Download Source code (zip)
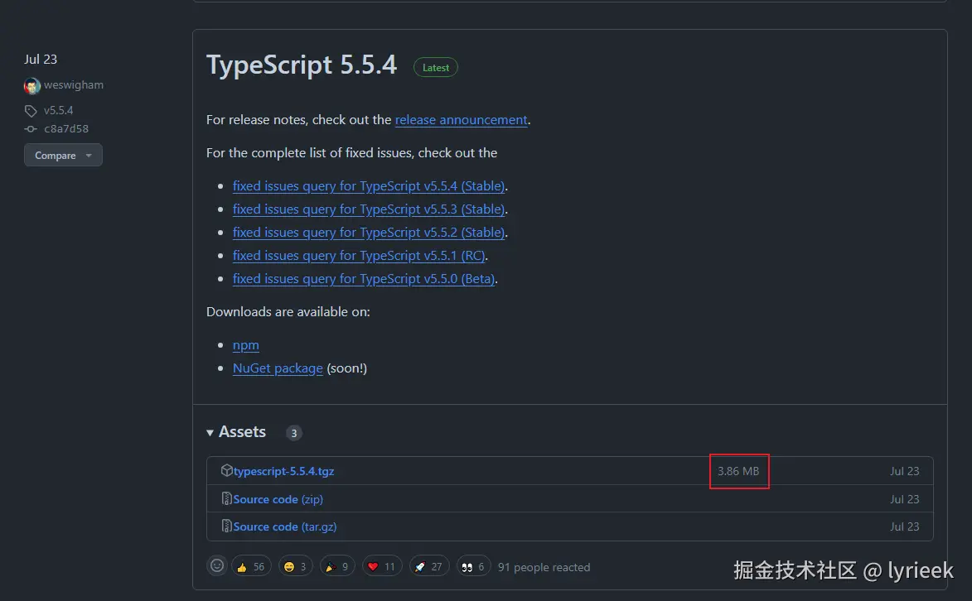 point(278,499)
